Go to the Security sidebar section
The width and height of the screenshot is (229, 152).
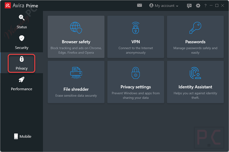tap(21, 42)
